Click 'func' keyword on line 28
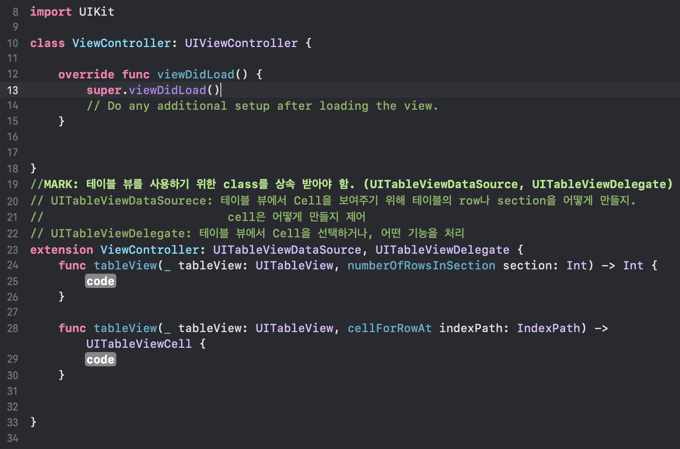The height and width of the screenshot is (449, 680). point(72,328)
